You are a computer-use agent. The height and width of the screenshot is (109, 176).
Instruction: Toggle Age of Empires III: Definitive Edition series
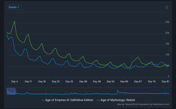click(x=67, y=100)
